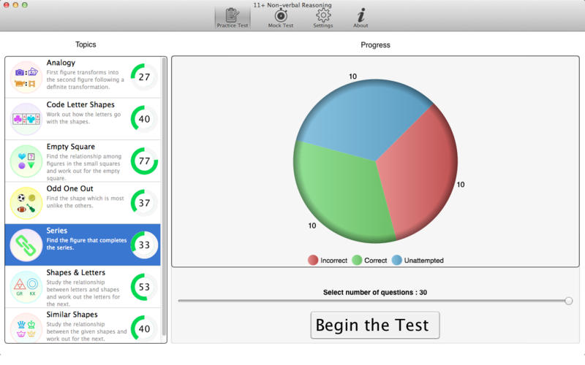
Task: Click the Begin the Test button
Action: pos(375,325)
